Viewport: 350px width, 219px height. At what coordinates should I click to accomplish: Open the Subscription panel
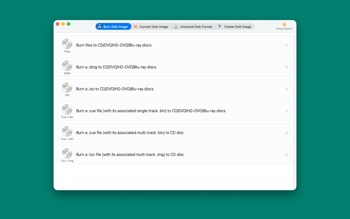pyautogui.click(x=284, y=26)
